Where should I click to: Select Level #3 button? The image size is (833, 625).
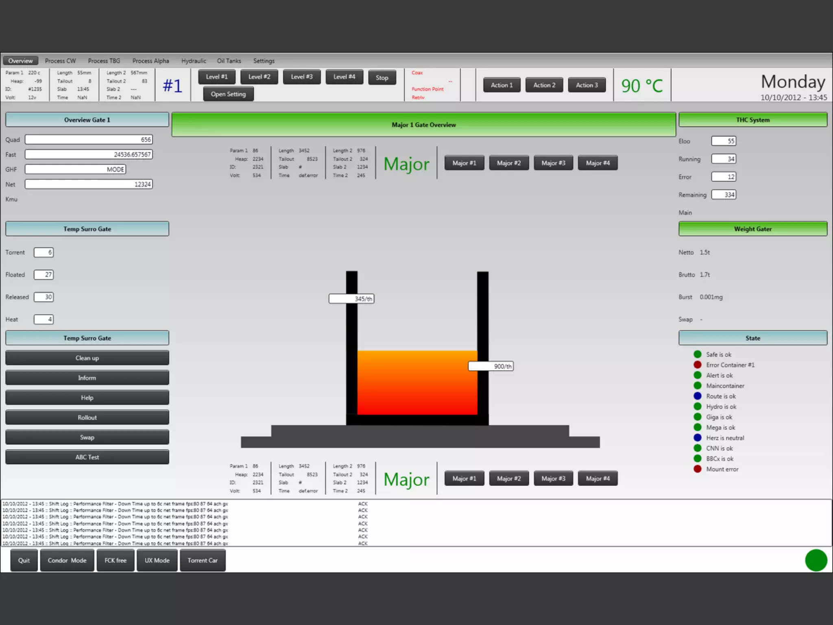point(301,77)
